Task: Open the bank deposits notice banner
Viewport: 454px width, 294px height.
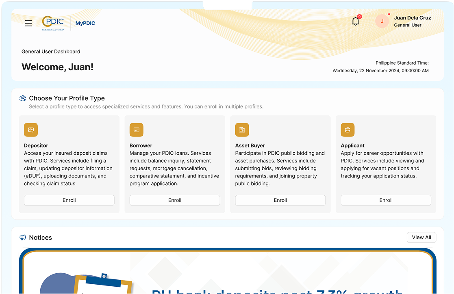Action: [228, 271]
